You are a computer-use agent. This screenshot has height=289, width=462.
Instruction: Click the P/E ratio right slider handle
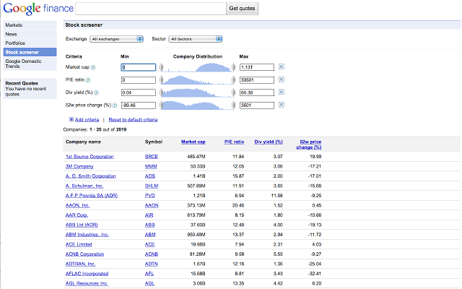pyautogui.click(x=232, y=80)
